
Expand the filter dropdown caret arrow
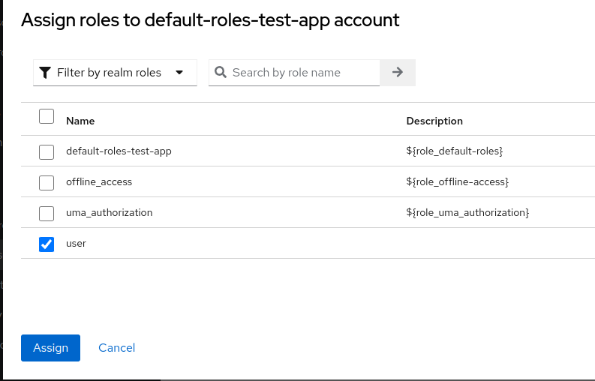click(179, 73)
